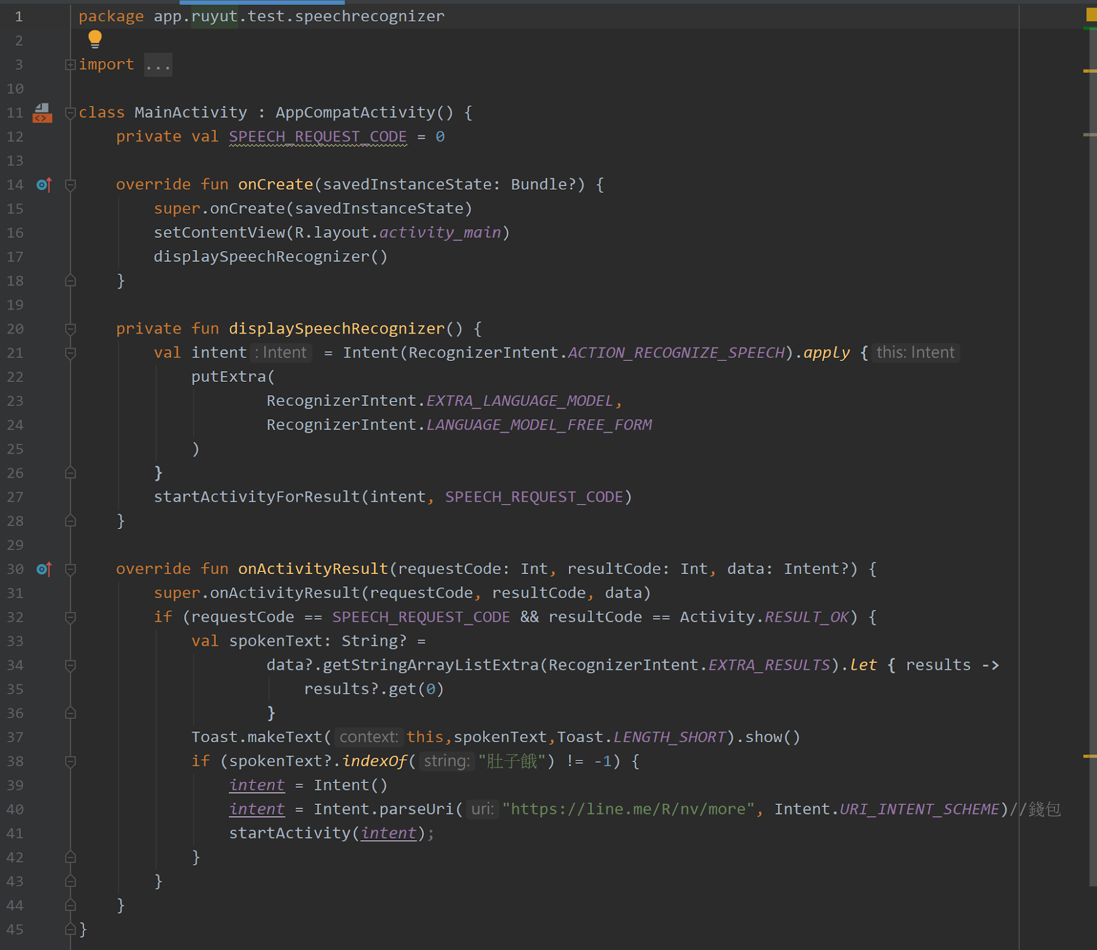Collapse the onCreate function
This screenshot has height=950, width=1097.
click(x=70, y=185)
